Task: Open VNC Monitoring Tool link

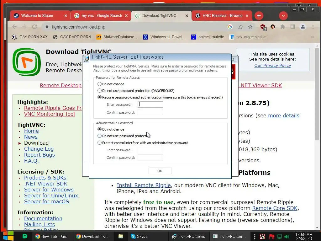Action: point(49,114)
